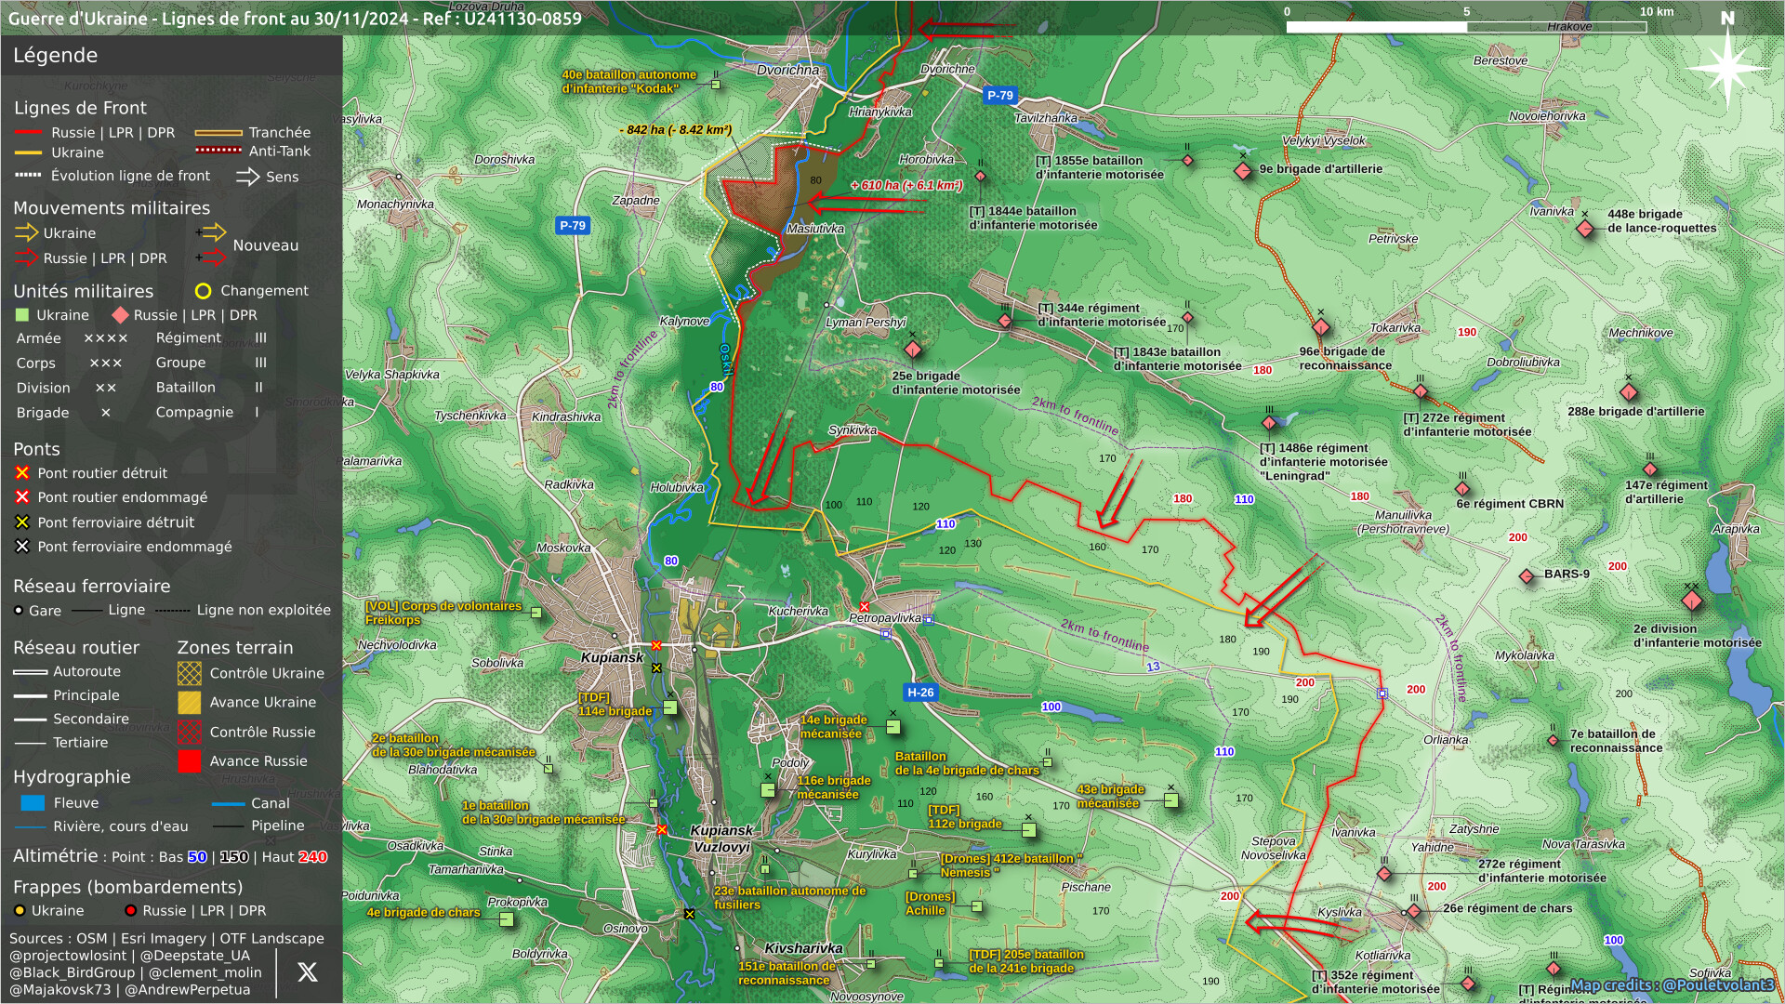This screenshot has width=1785, height=1004.
Task: Click the H-26 road sign label
Action: pyautogui.click(x=920, y=693)
